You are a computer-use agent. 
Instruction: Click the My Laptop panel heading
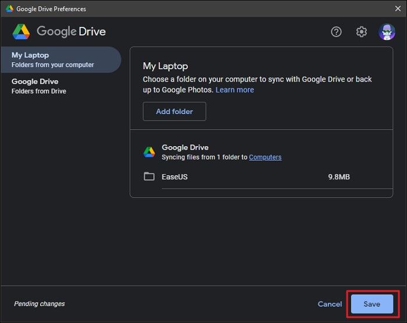coord(166,66)
